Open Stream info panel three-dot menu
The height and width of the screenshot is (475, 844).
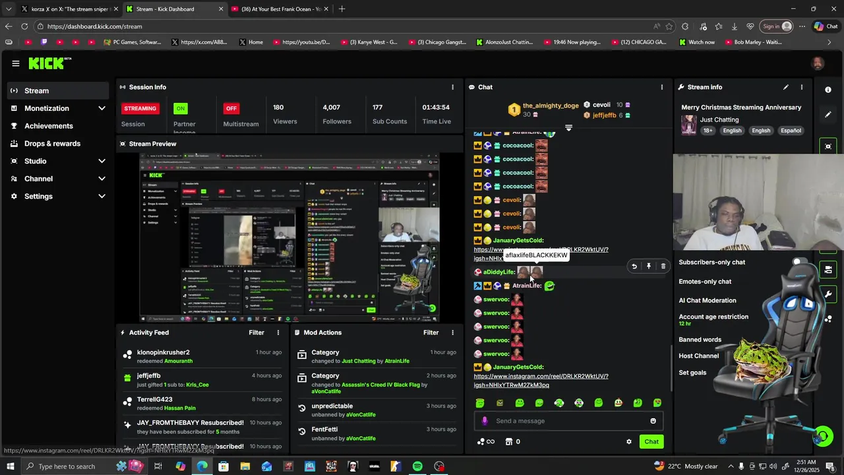coord(802,87)
